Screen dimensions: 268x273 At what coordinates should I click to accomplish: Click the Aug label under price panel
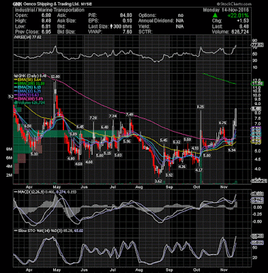[x=139, y=187]
